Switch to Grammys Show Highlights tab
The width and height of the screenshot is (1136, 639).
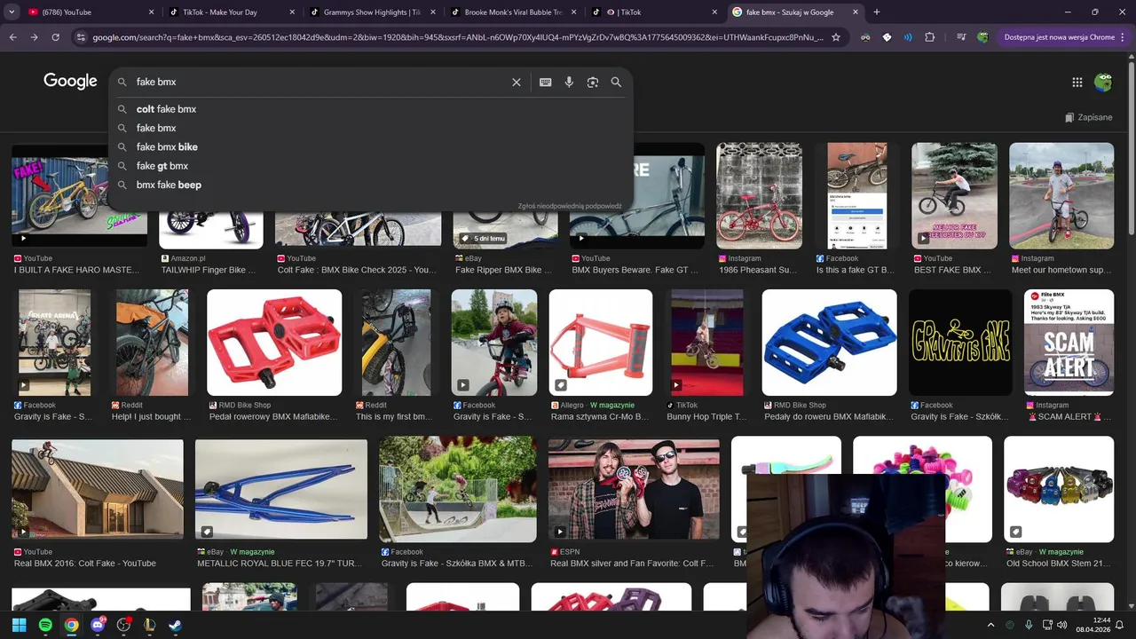click(x=372, y=12)
